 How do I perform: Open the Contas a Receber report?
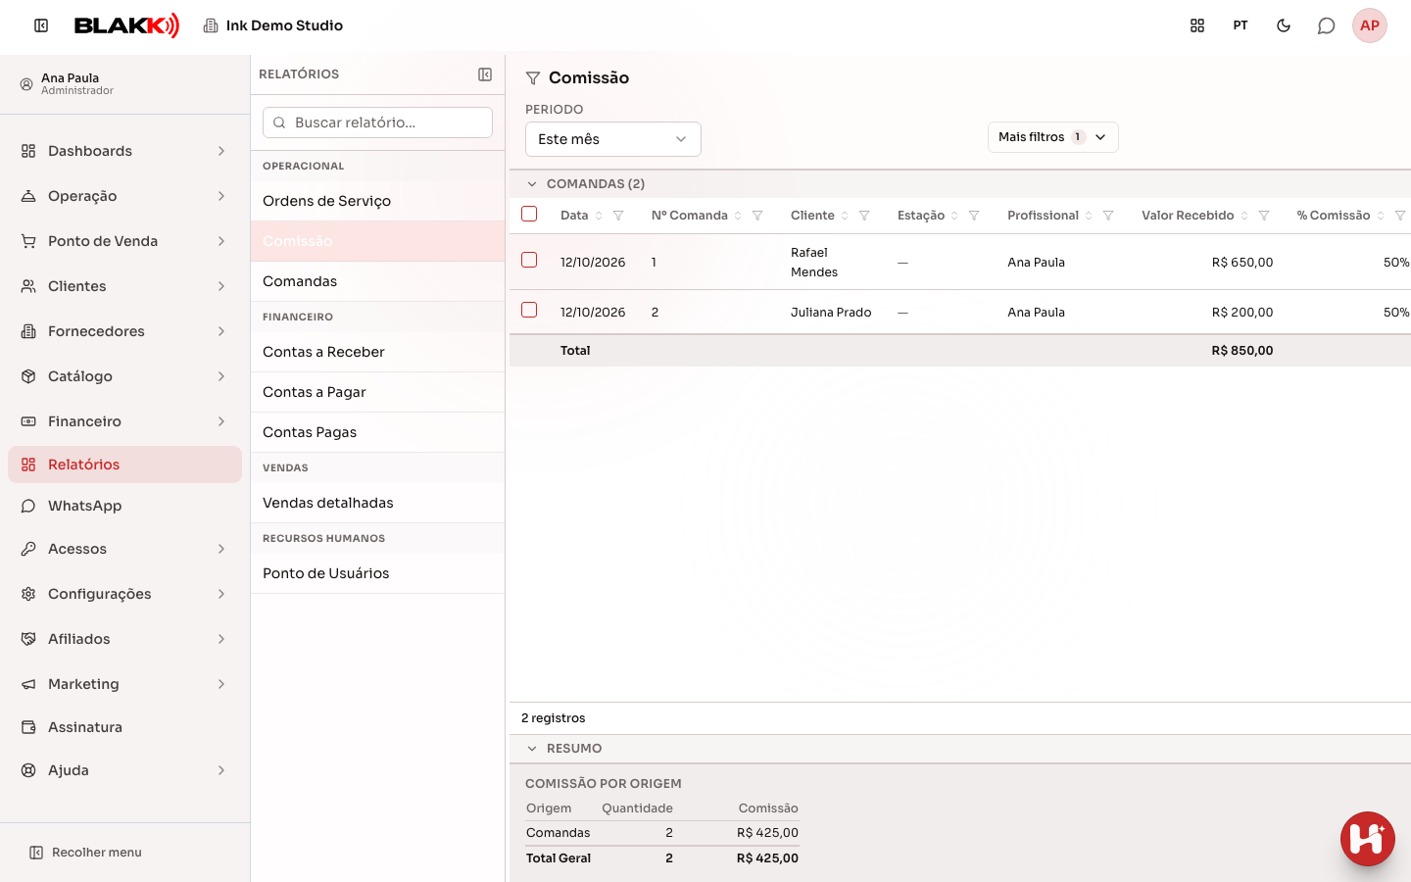[x=377, y=352]
